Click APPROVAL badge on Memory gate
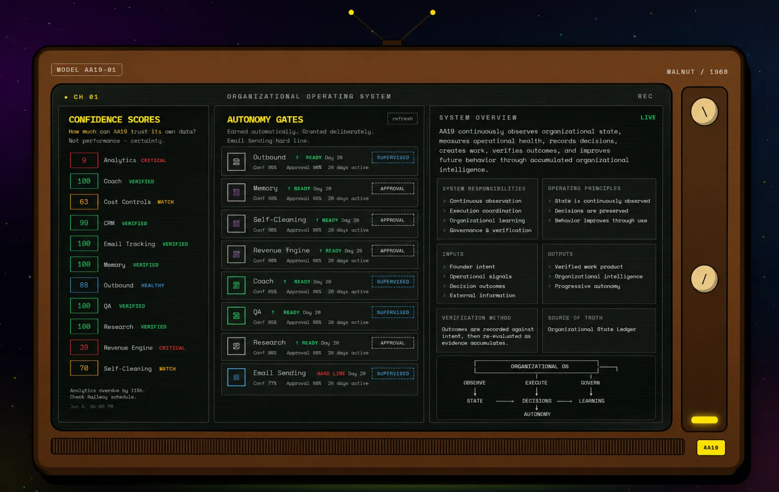 click(x=393, y=188)
